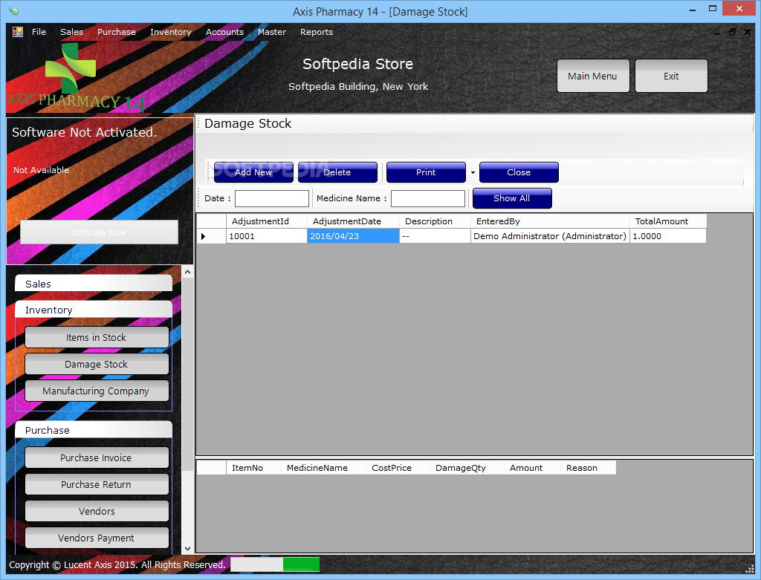Open the Print dropdown arrow
The image size is (761, 580).
[x=473, y=172]
